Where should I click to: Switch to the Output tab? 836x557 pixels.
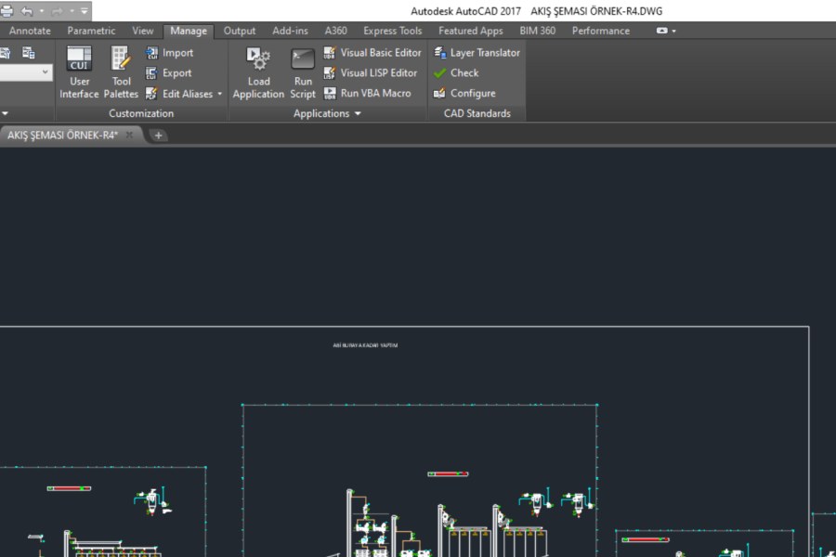pyautogui.click(x=240, y=31)
